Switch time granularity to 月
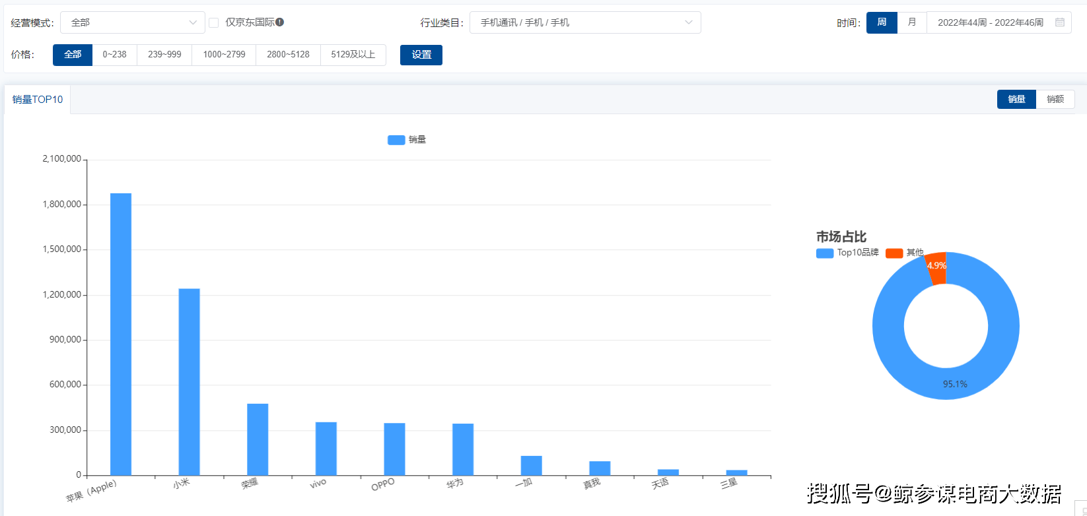Screen dimensions: 1087x516 (912, 22)
